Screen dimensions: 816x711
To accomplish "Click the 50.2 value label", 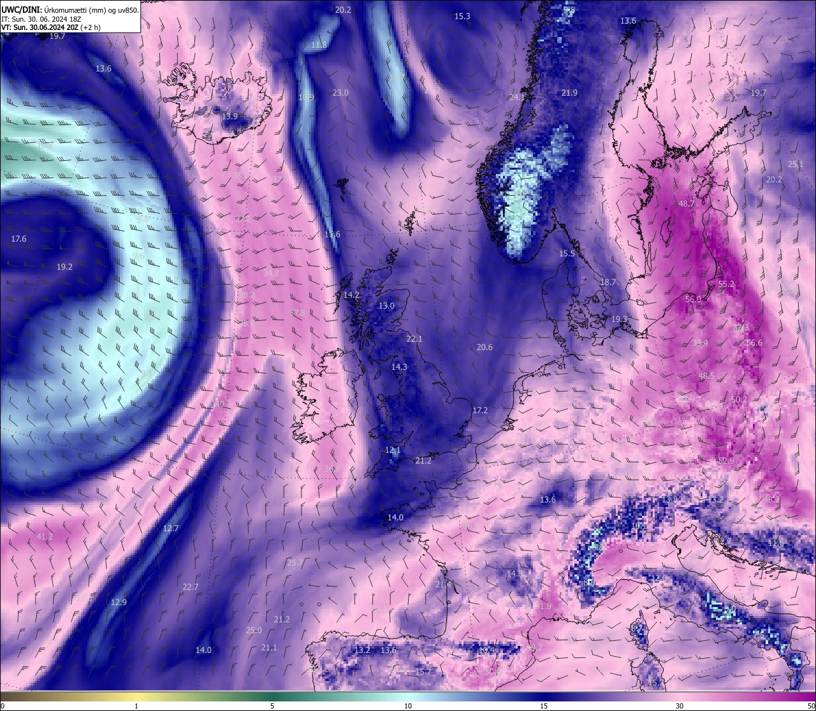I will pos(739,399).
